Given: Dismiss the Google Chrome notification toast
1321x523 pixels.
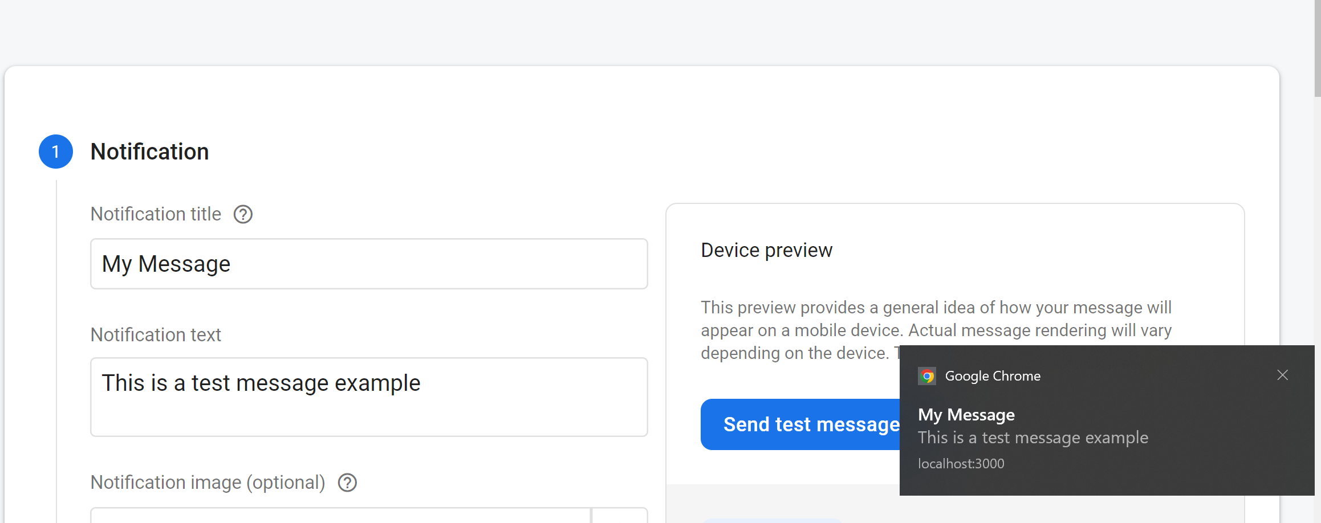Looking at the screenshot, I should point(1282,375).
